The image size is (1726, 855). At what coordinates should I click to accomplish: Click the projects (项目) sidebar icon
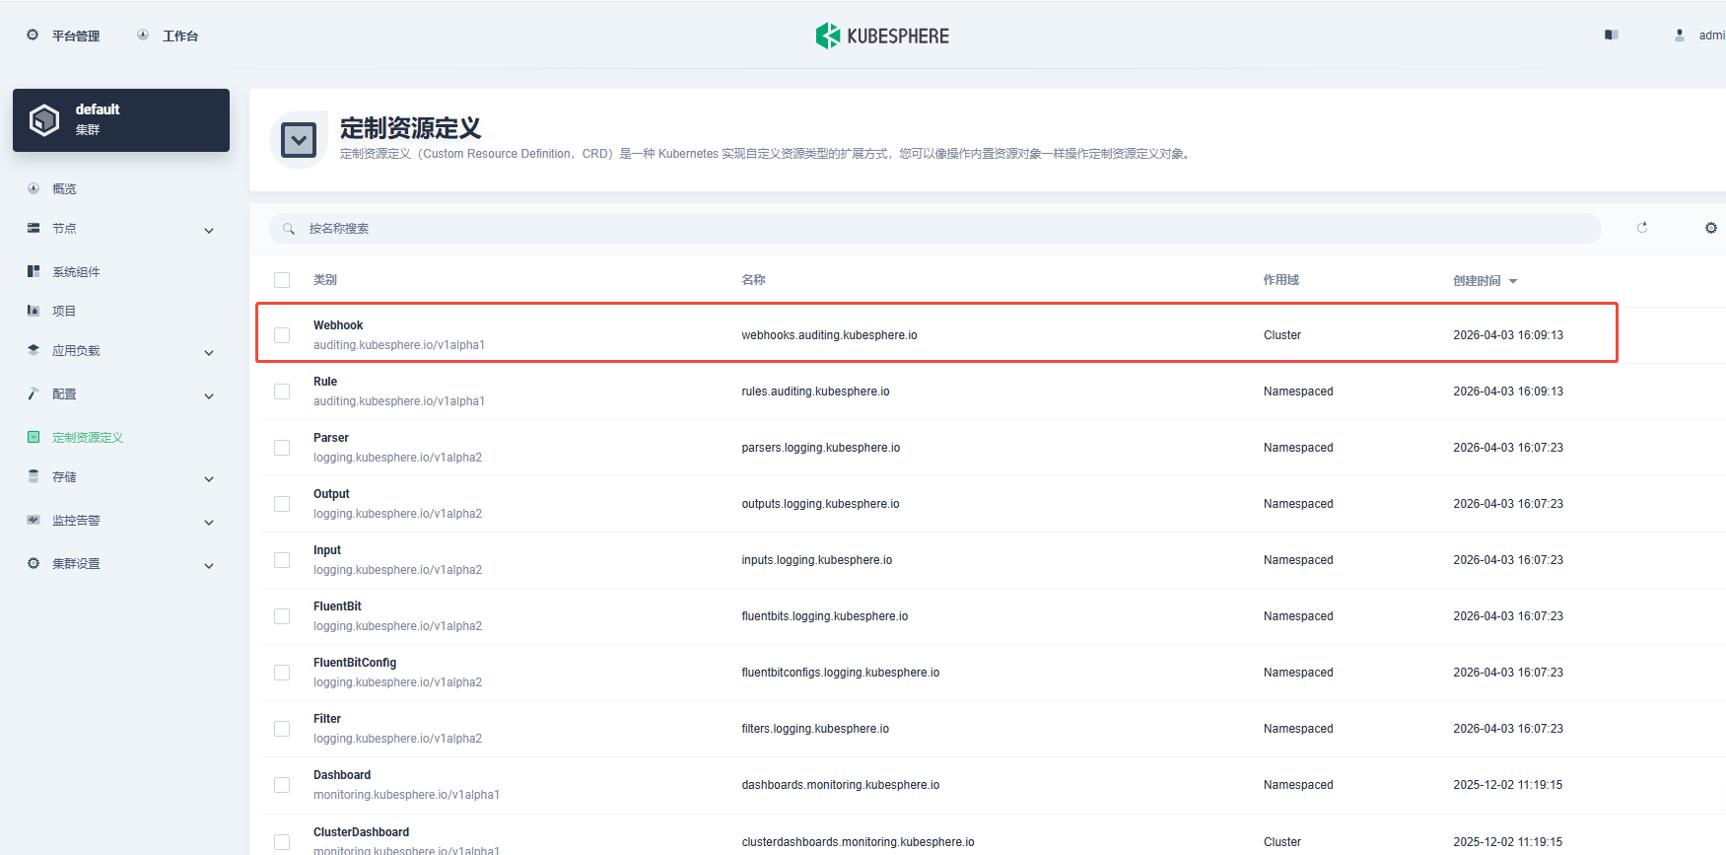pos(34,311)
